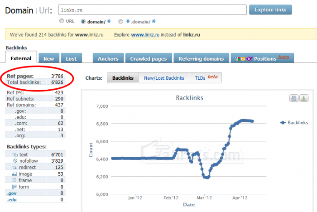The height and width of the screenshot is (212, 317).
Task: Click the Ref subnets value 290
Action: pos(59,99)
